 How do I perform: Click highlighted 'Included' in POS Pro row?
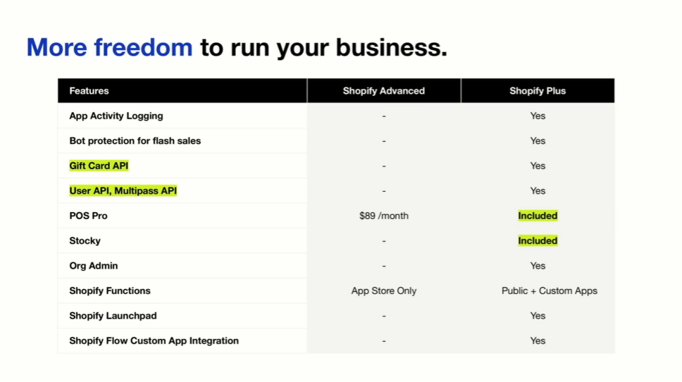click(x=538, y=216)
